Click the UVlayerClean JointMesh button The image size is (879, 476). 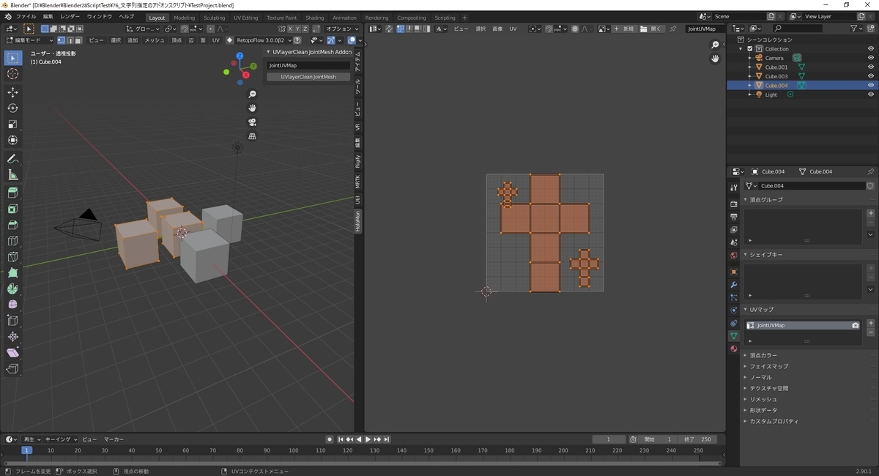(x=308, y=77)
